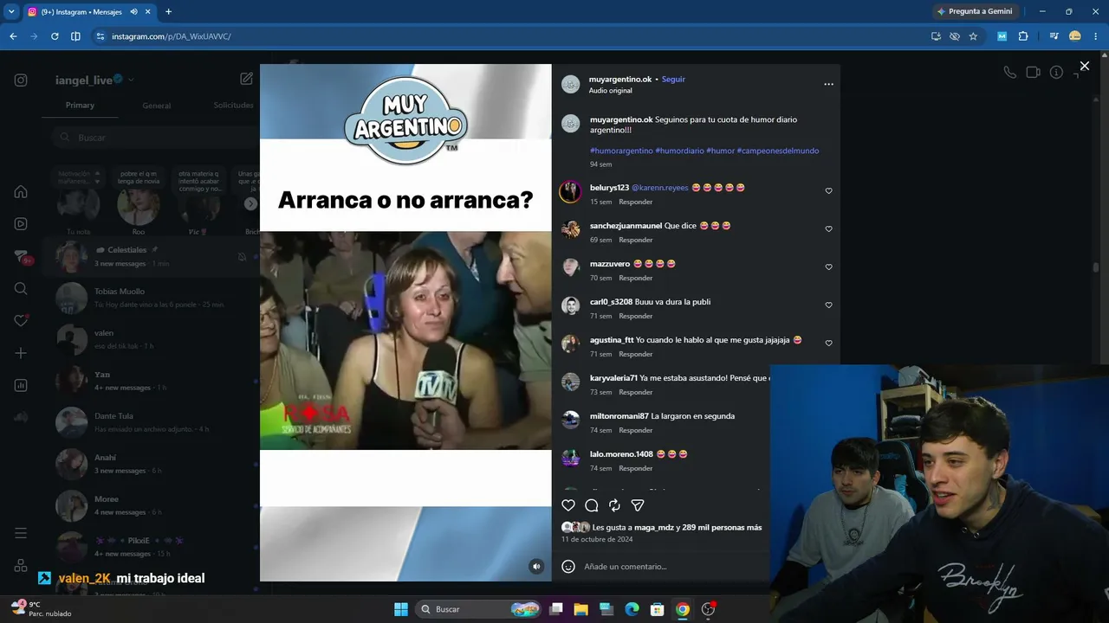The width and height of the screenshot is (1109, 623).
Task: Open the emoji picker in the comment box
Action: coord(568,567)
